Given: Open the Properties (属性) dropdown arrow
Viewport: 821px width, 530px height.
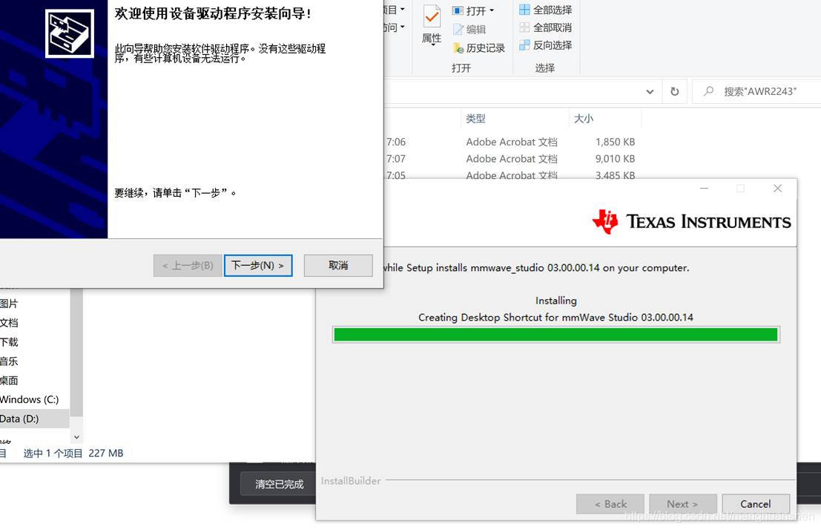Looking at the screenshot, I should 432,45.
